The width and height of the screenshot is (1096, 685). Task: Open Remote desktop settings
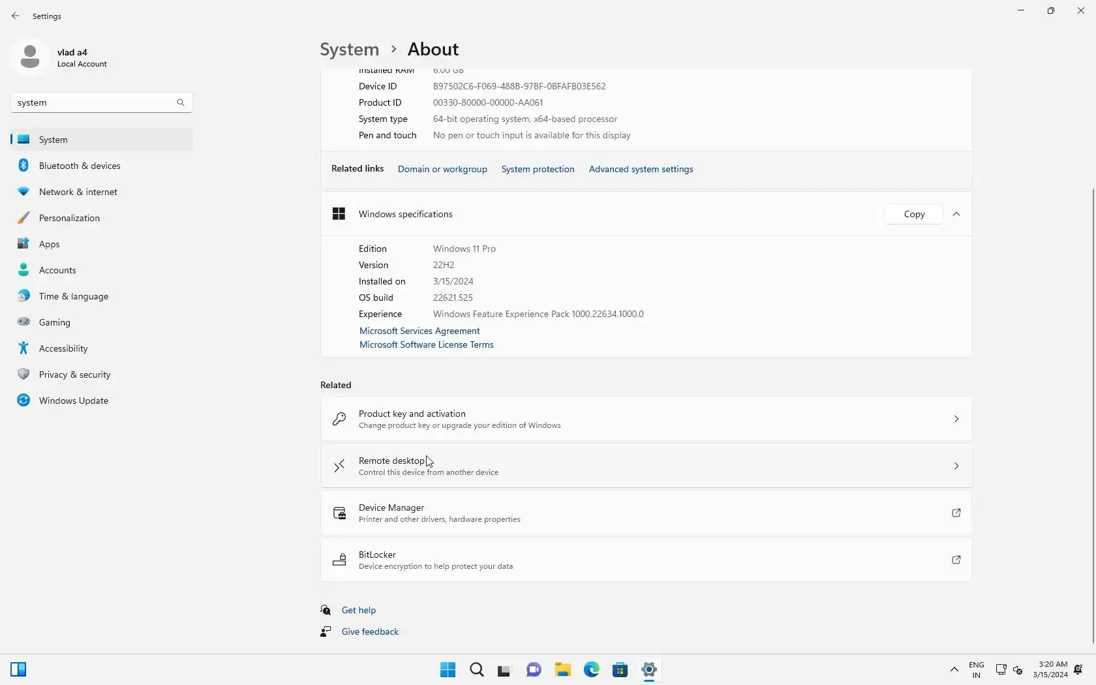pos(646,466)
